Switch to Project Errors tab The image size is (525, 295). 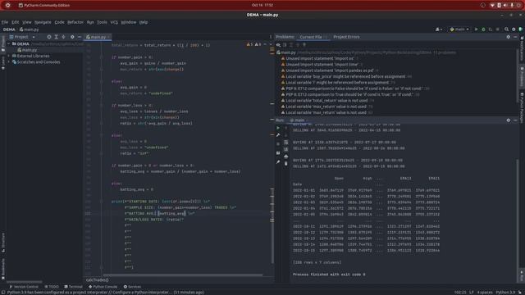pyautogui.click(x=346, y=37)
